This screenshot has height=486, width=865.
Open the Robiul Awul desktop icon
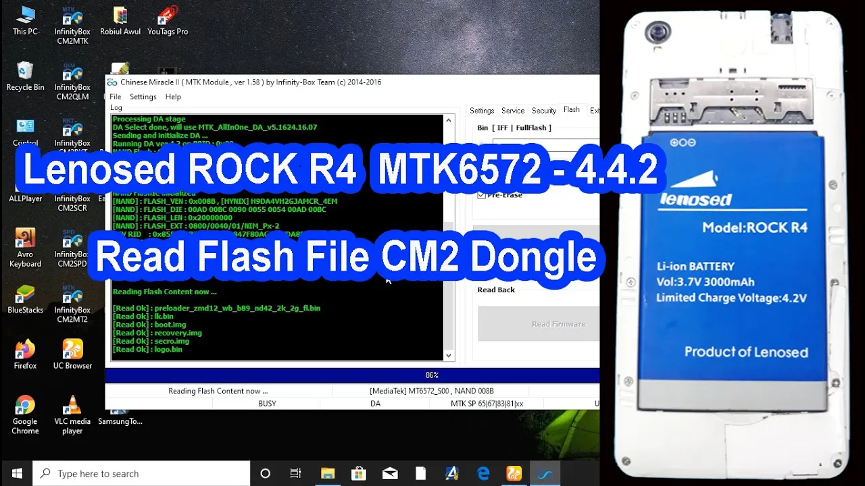(120, 20)
